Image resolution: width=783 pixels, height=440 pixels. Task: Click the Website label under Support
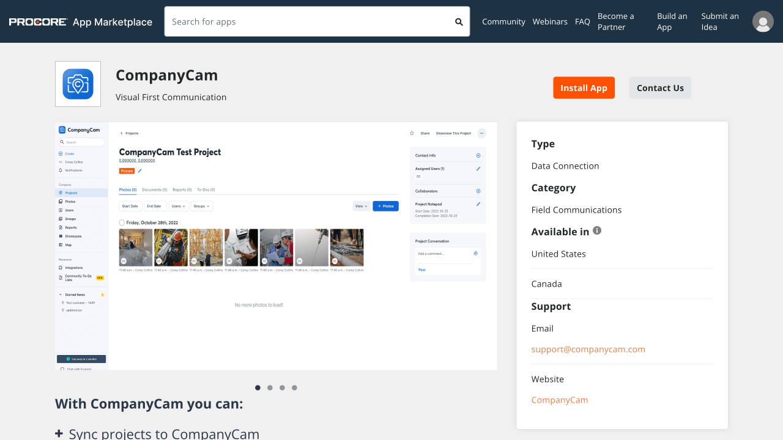click(x=547, y=380)
